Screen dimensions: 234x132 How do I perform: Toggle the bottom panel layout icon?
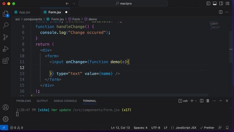pyautogui.click(x=215, y=3)
